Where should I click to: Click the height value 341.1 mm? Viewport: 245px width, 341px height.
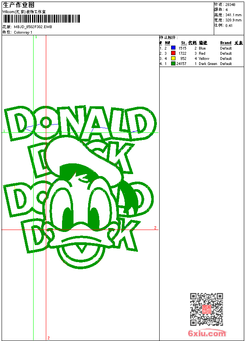pos(233,15)
